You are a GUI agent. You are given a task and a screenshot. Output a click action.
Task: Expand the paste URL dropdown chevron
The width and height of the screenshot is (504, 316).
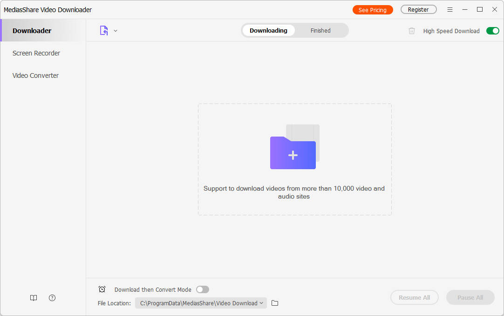point(116,30)
